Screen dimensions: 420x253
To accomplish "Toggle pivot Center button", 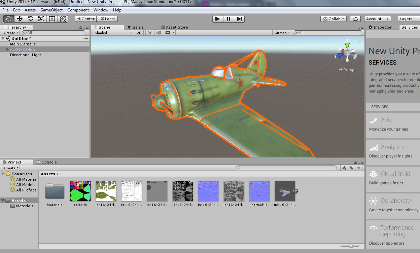I will click(x=85, y=19).
